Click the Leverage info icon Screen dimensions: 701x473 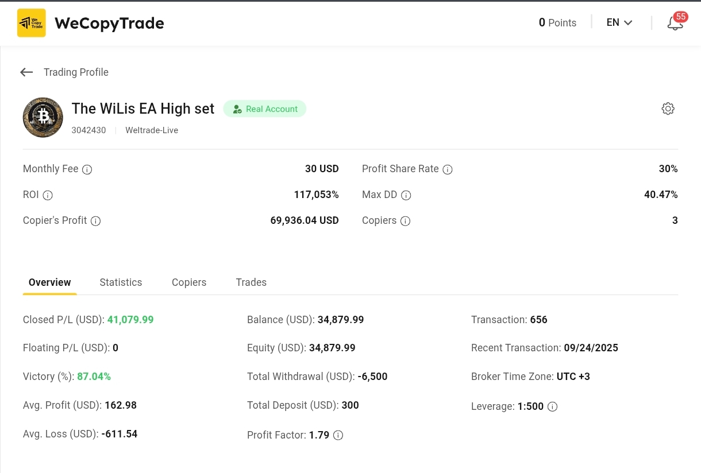click(x=552, y=406)
